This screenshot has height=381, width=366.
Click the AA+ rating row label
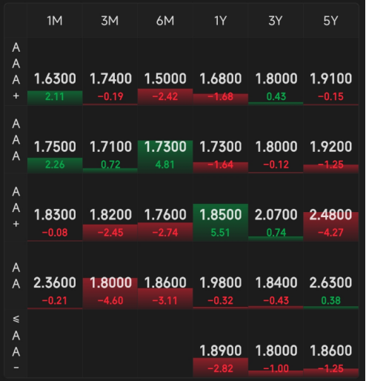[16, 208]
